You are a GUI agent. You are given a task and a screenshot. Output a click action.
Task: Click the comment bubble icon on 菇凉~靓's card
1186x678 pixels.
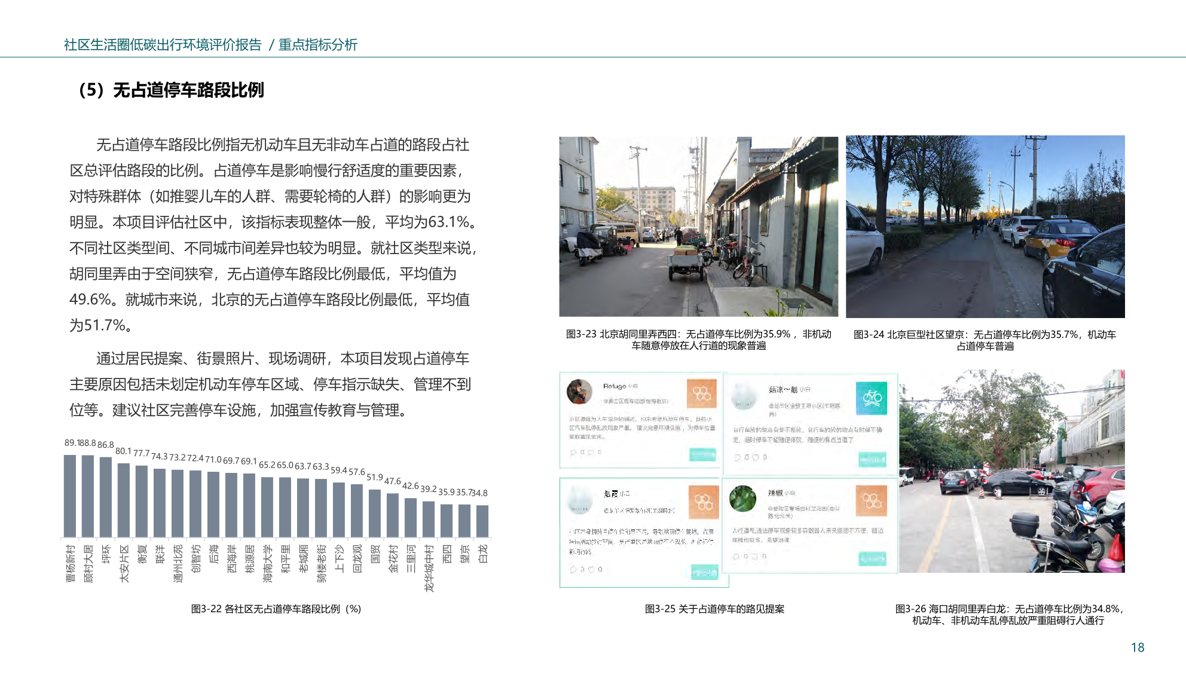pyautogui.click(x=738, y=457)
